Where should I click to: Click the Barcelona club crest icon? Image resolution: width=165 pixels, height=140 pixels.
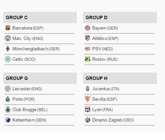[x=8, y=28]
